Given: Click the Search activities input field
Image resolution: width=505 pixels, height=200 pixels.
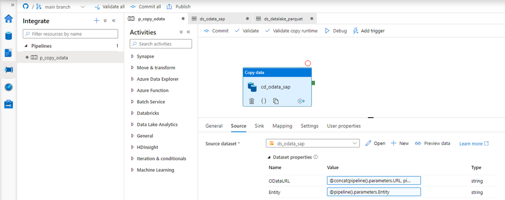Looking at the screenshot, I should (x=161, y=44).
